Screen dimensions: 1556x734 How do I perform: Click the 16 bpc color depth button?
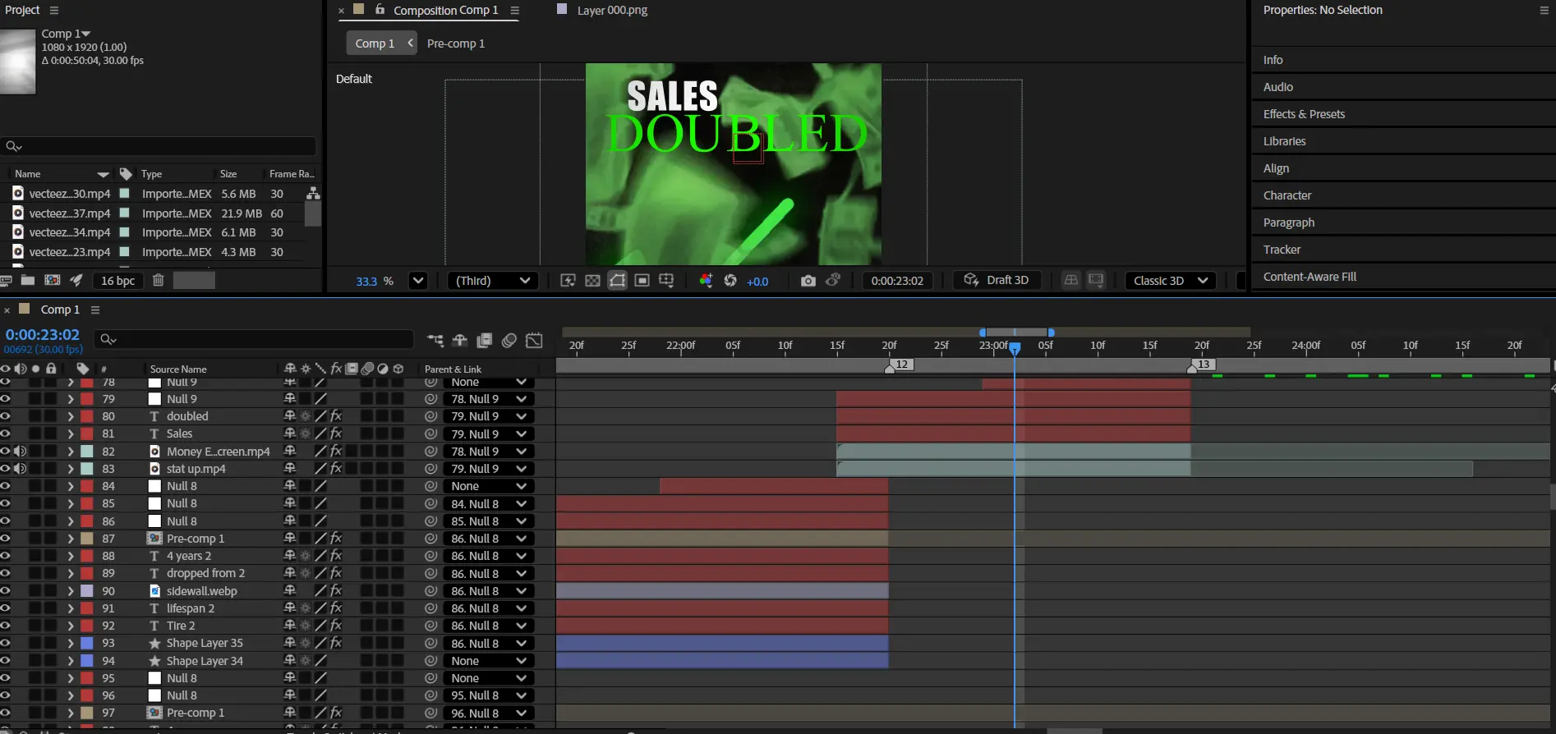click(117, 281)
